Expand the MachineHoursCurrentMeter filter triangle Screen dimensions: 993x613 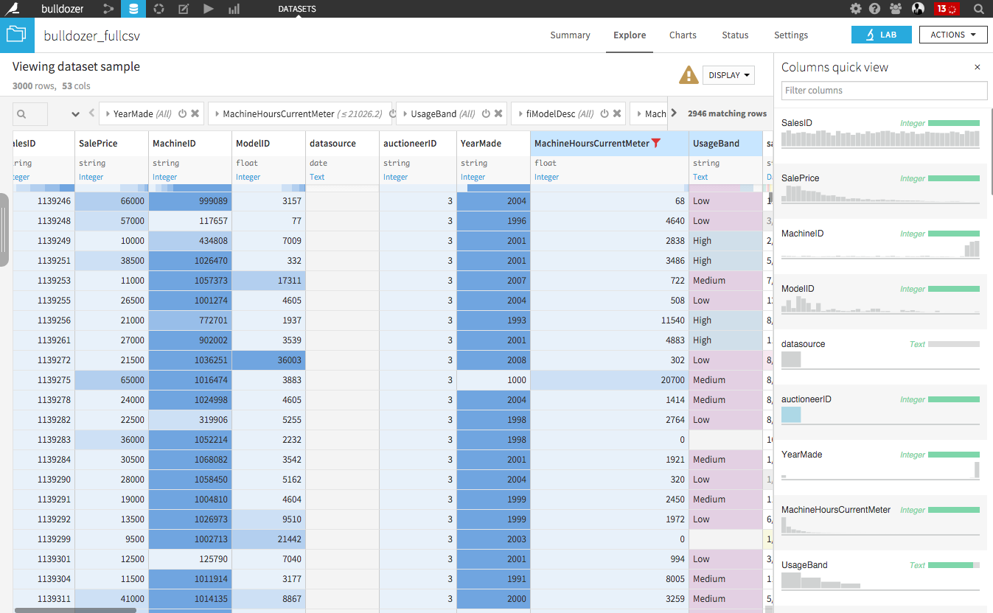point(216,114)
